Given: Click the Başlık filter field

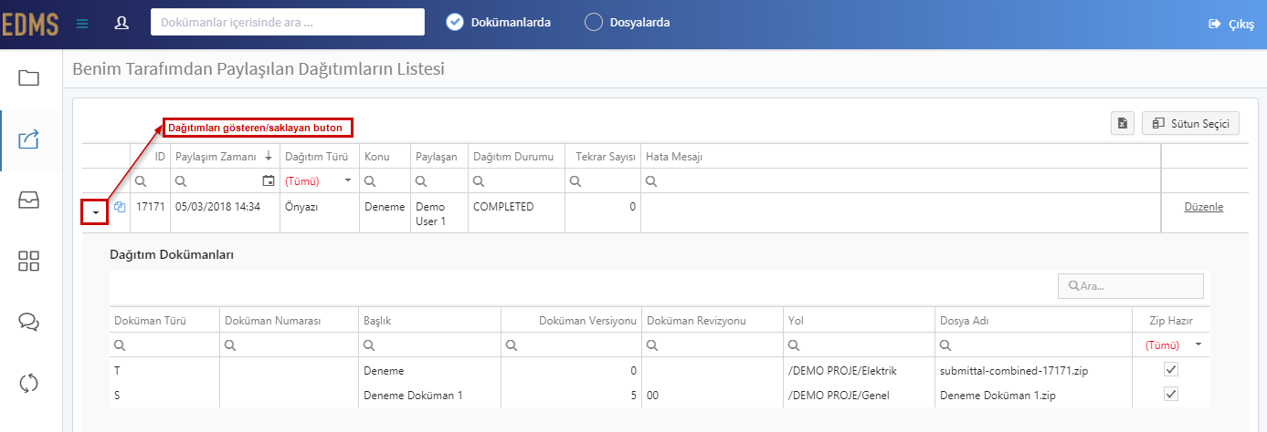Looking at the screenshot, I should [430, 345].
